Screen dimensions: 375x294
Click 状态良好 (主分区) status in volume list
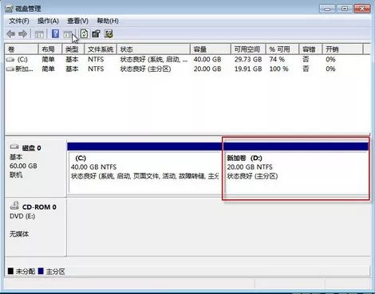tap(145, 69)
